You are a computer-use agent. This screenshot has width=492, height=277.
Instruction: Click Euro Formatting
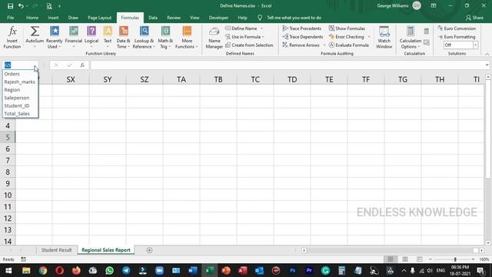tap(457, 37)
